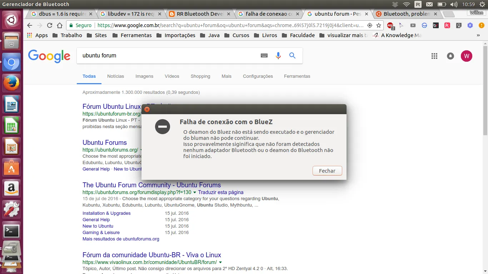Open the on-screen keyboard icon in search box

[264, 56]
